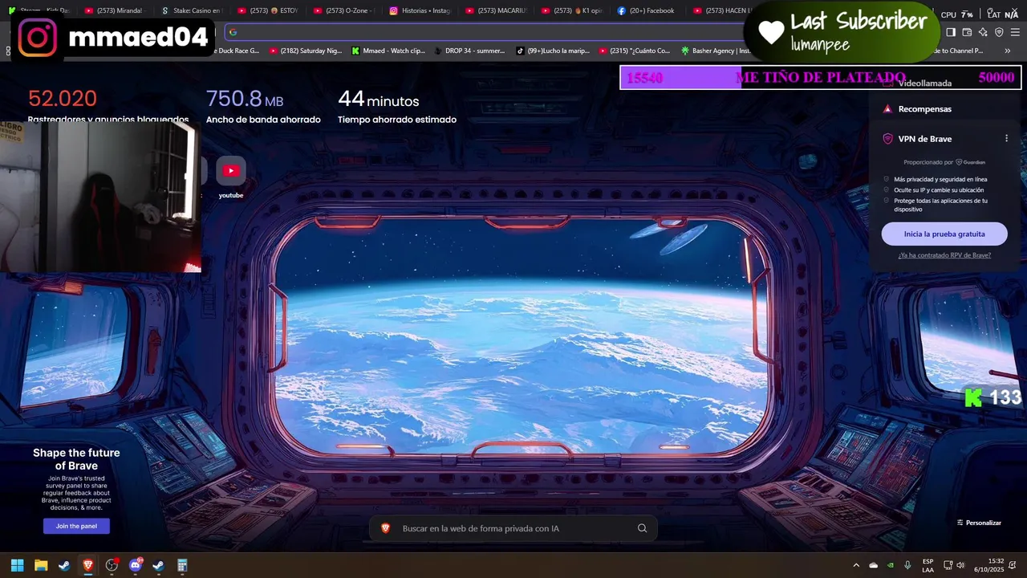Switch to '(2573) O-Zone' tab
Image resolution: width=1027 pixels, height=578 pixels.
343,11
